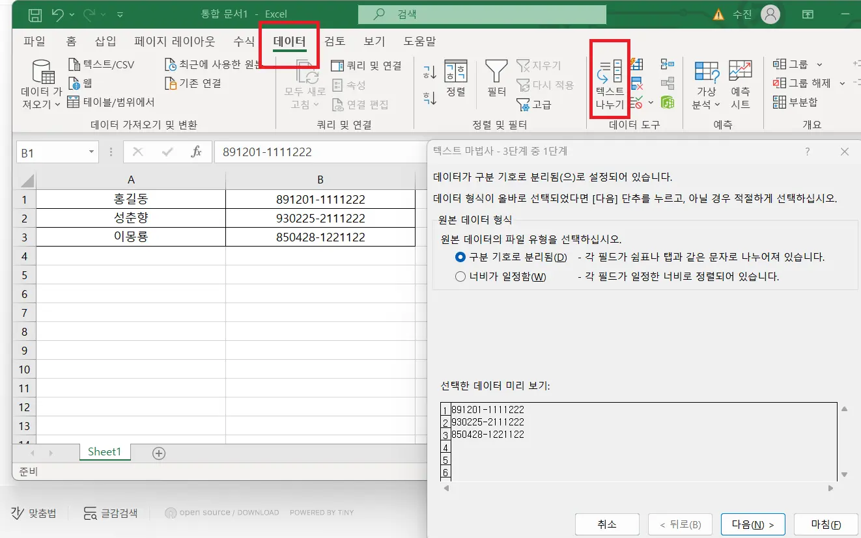
Task: Click the 글감검색 button
Action: click(x=111, y=513)
